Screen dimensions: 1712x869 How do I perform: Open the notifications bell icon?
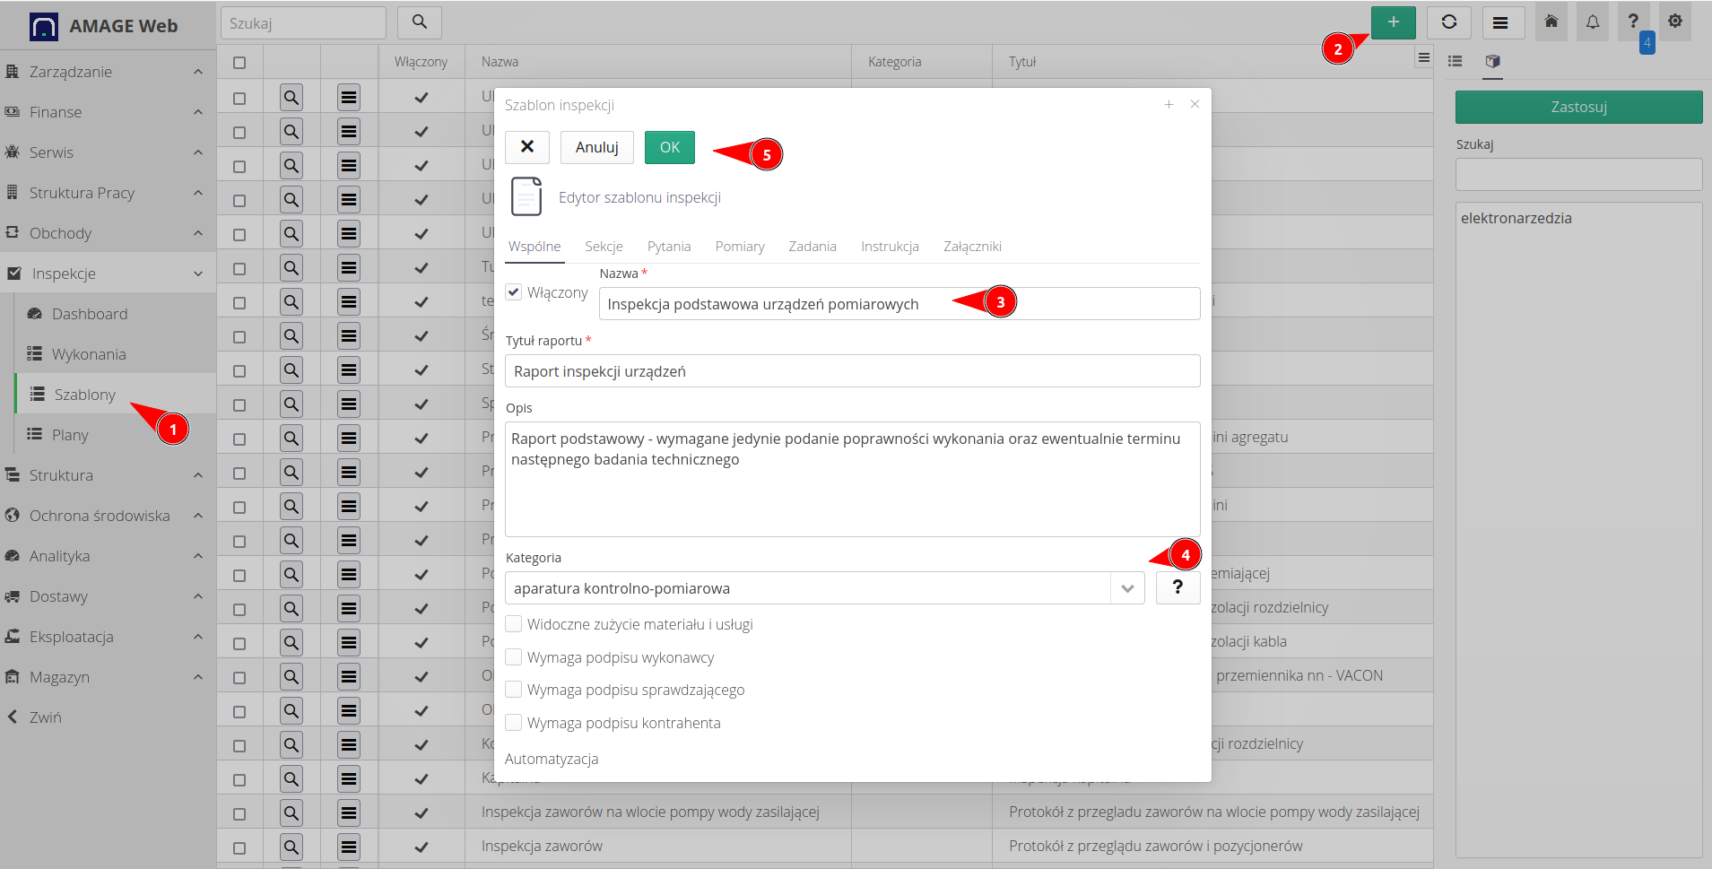1592,22
